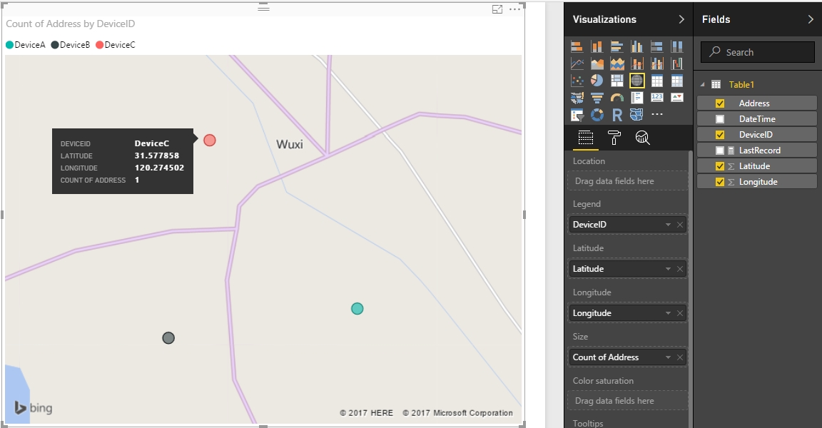Check the LastRecord field checkbox
Viewport: 822px width, 428px height.
tap(720, 151)
